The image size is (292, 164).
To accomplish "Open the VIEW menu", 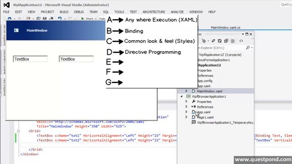I will (x=31, y=12).
